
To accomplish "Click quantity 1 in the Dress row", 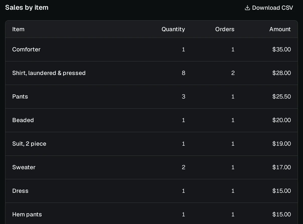I will 183,191.
